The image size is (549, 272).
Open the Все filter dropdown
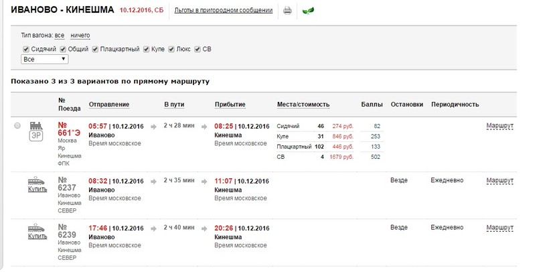click(45, 59)
